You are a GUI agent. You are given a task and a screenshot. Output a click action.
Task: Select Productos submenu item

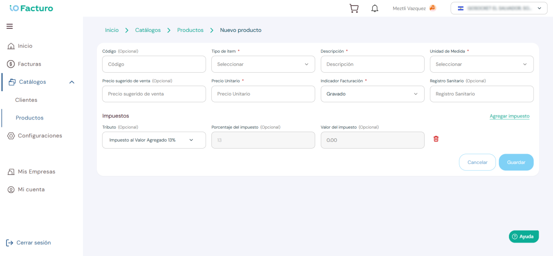[x=30, y=118]
